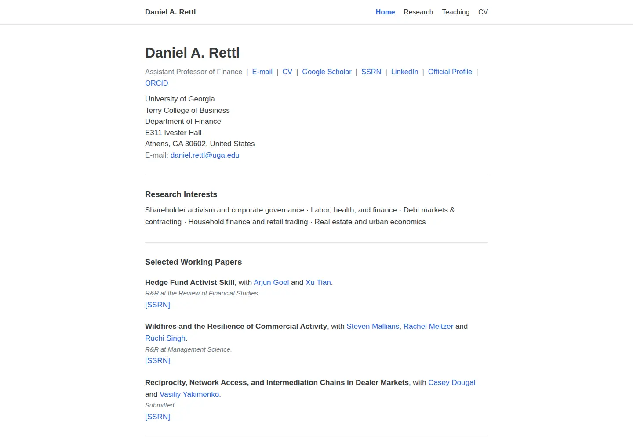The width and height of the screenshot is (633, 439).
Task: Click the E-mail link in profile links row
Action: (x=262, y=72)
